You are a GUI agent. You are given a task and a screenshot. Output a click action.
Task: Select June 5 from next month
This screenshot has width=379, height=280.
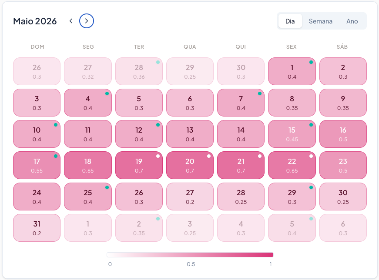[292, 228]
